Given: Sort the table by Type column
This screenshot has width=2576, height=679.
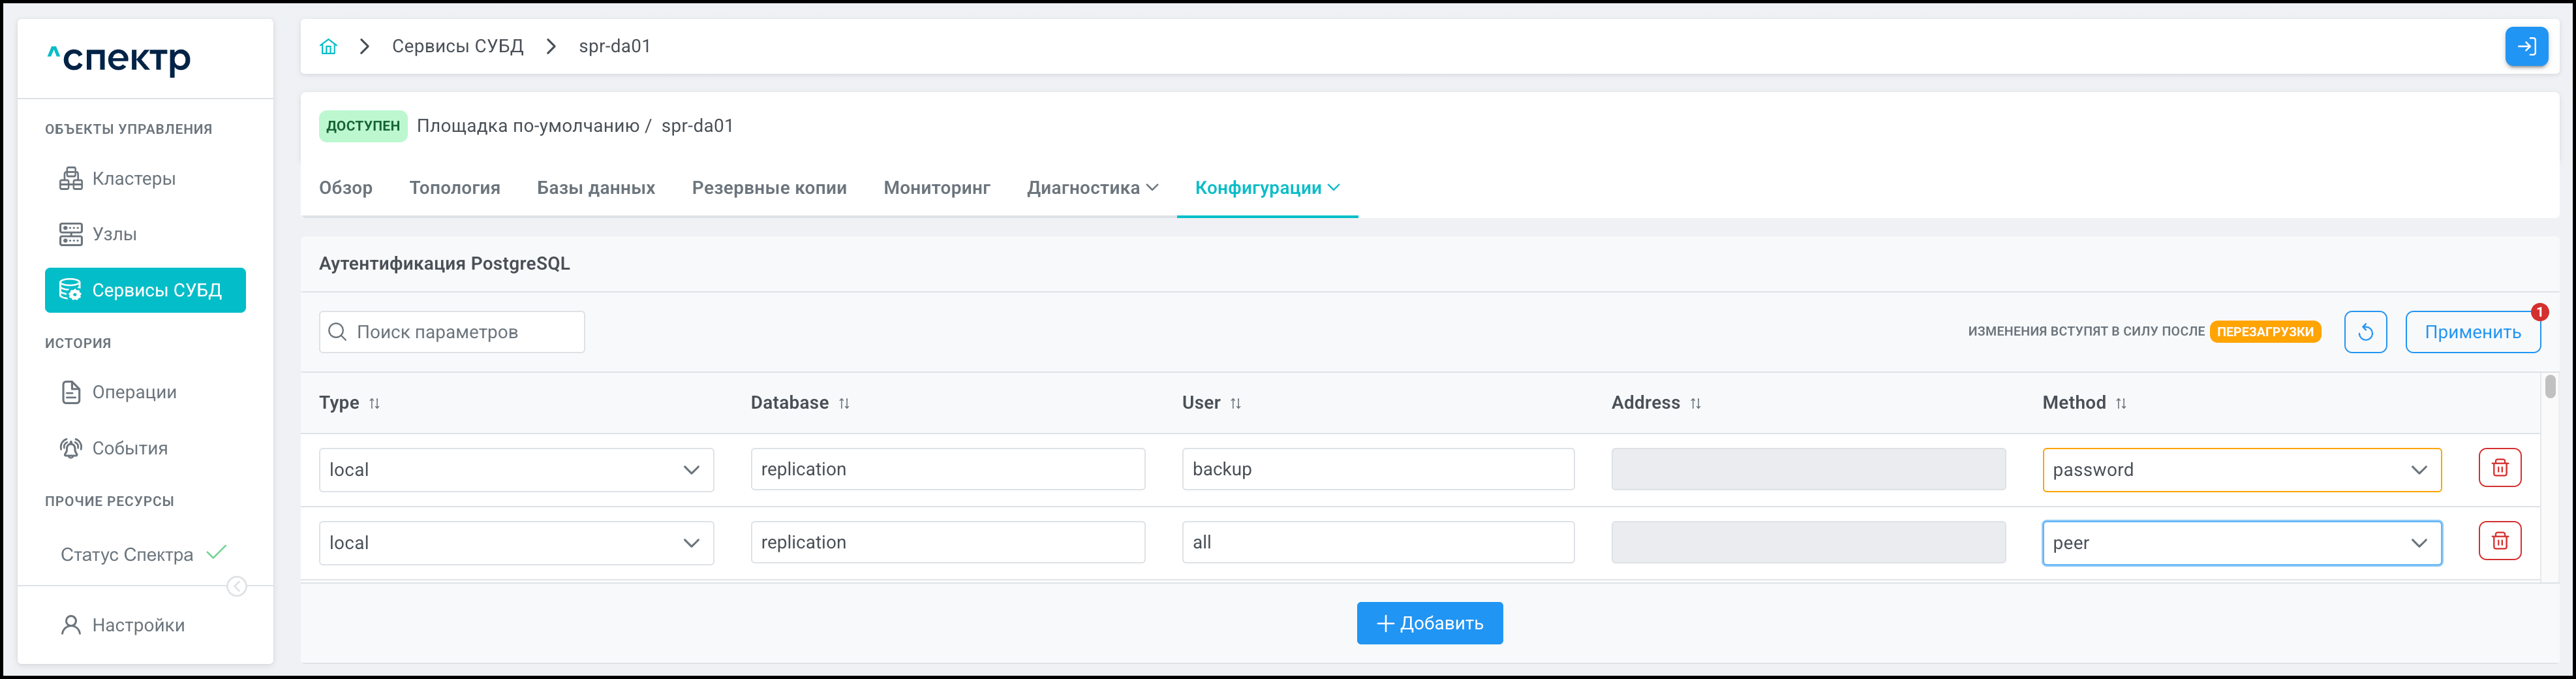Looking at the screenshot, I should (x=375, y=404).
